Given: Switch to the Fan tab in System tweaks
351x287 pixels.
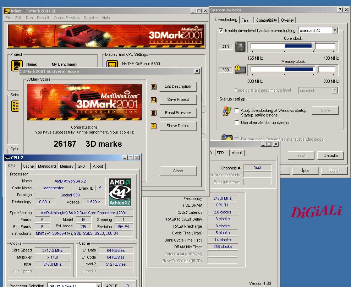Looking at the screenshot, I should [247, 20].
